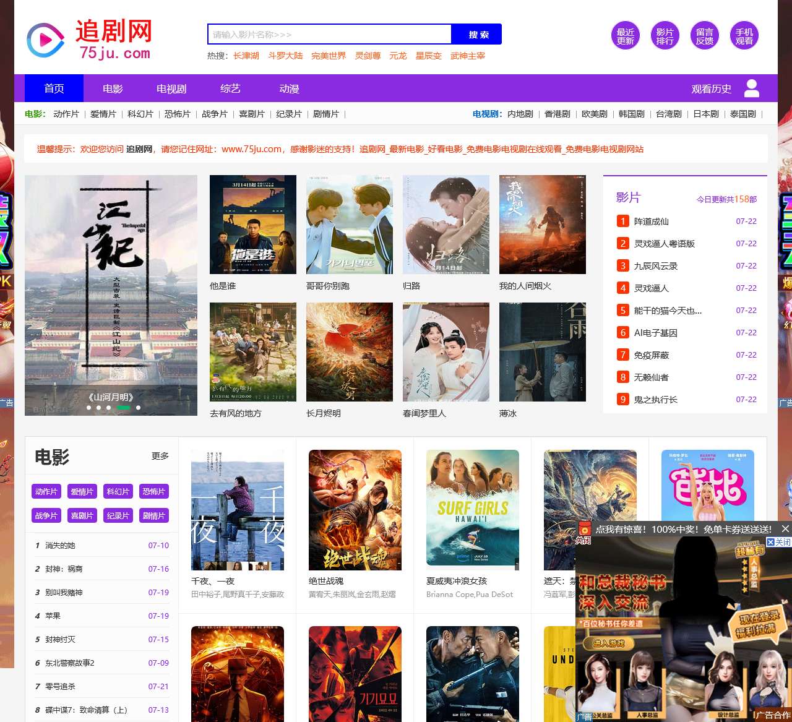The height and width of the screenshot is (722, 792).
Task: Open the 手机观看 round button
Action: click(744, 37)
